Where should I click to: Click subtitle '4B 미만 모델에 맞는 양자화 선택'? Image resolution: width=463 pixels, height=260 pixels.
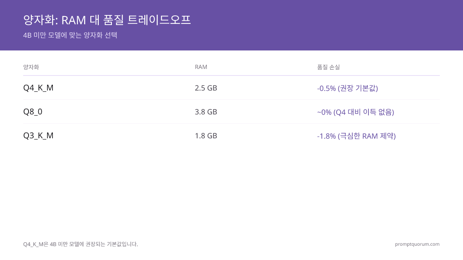pos(70,35)
